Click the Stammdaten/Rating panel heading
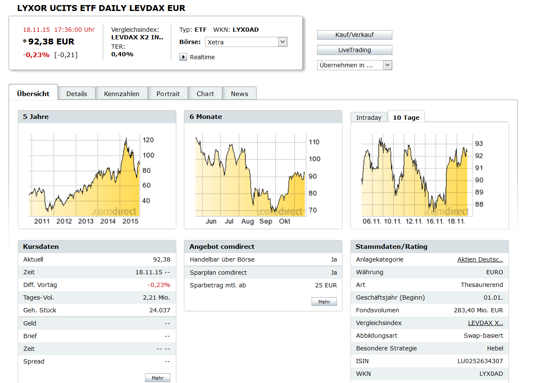 (x=392, y=247)
